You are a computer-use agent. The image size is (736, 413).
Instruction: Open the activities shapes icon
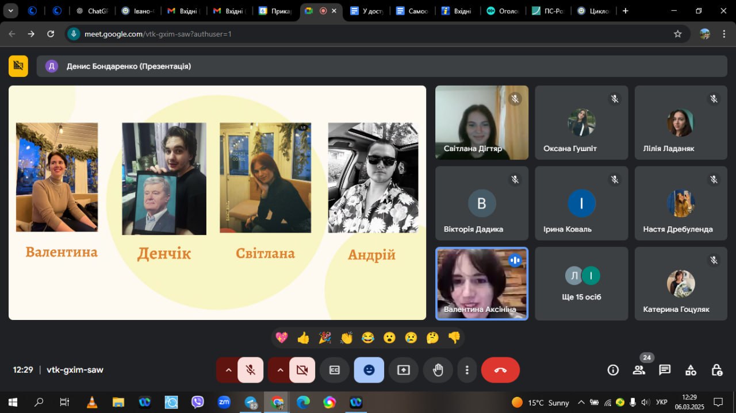pos(691,370)
